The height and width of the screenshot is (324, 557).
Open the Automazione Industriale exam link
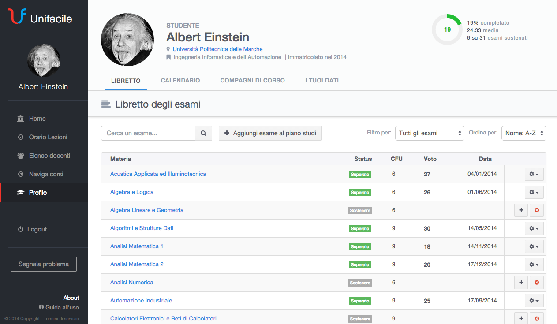[141, 301]
